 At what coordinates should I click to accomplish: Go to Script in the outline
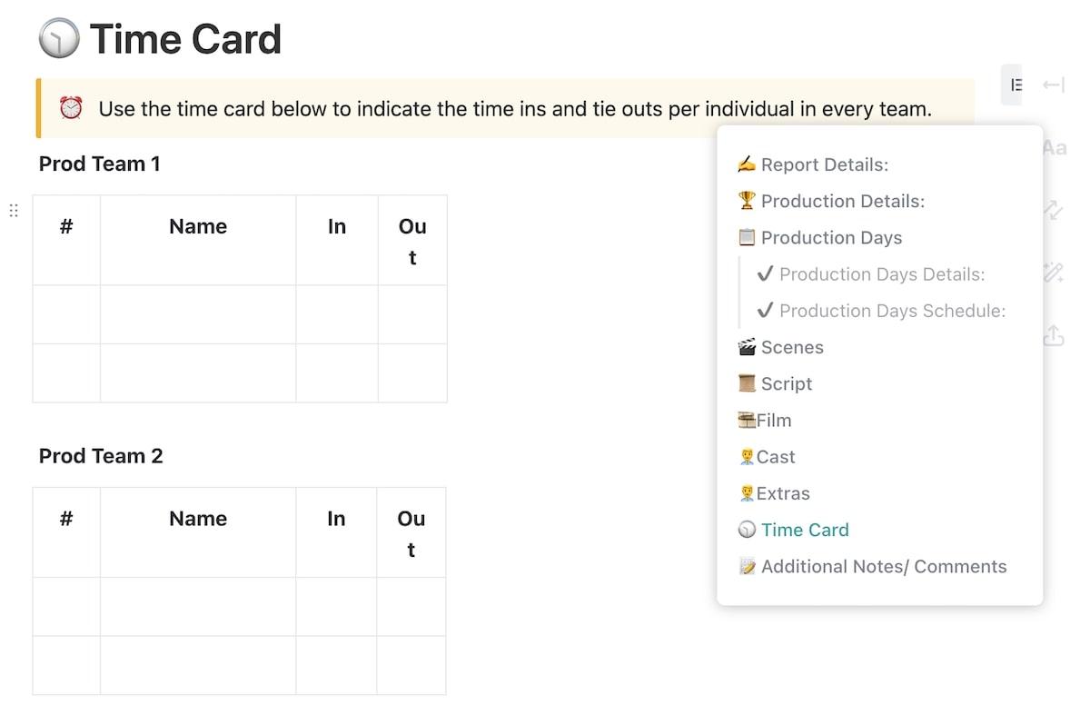786,383
